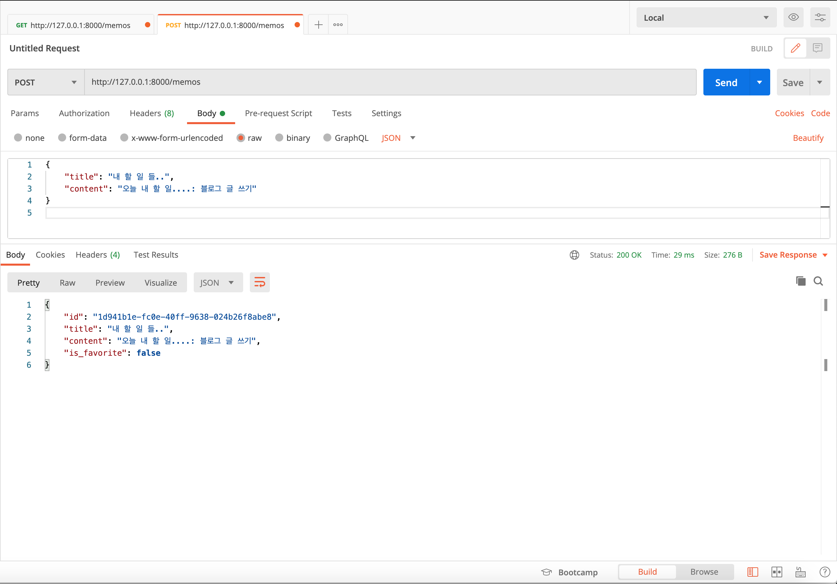This screenshot has width=837, height=584.
Task: Click the wrap lines icon in response toolbar
Action: point(260,282)
